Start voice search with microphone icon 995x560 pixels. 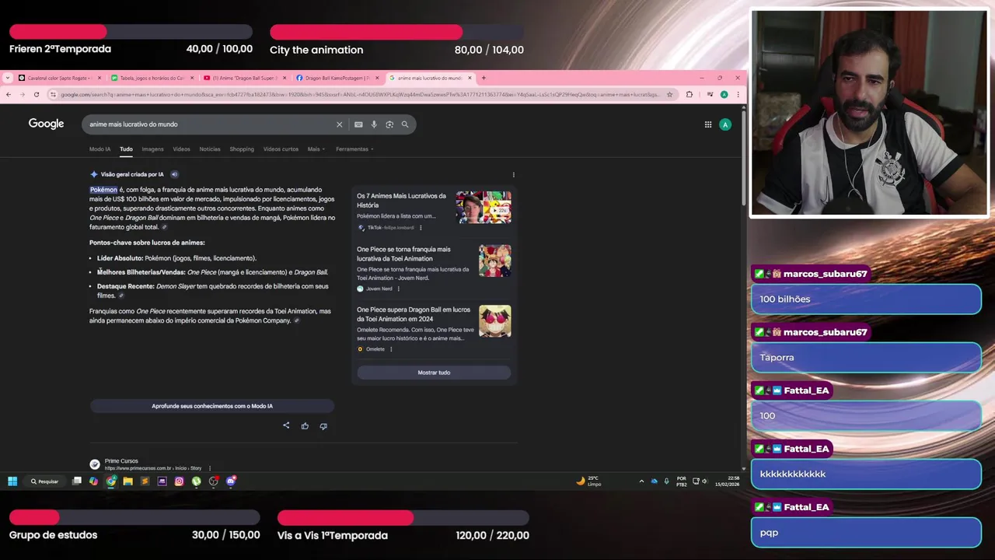pyautogui.click(x=374, y=124)
